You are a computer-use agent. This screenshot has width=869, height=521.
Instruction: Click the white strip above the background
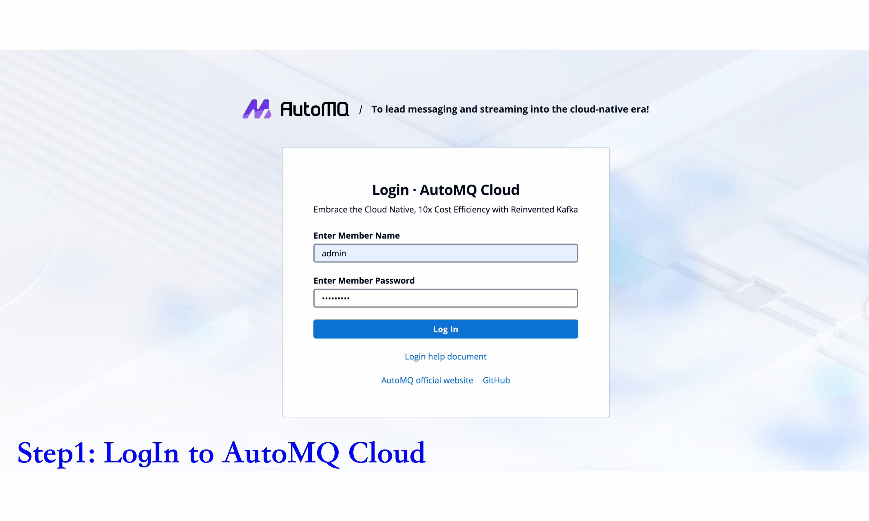tap(434, 25)
